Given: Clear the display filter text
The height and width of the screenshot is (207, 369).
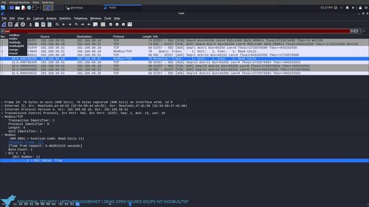Looking at the screenshot, I should [x=351, y=31].
